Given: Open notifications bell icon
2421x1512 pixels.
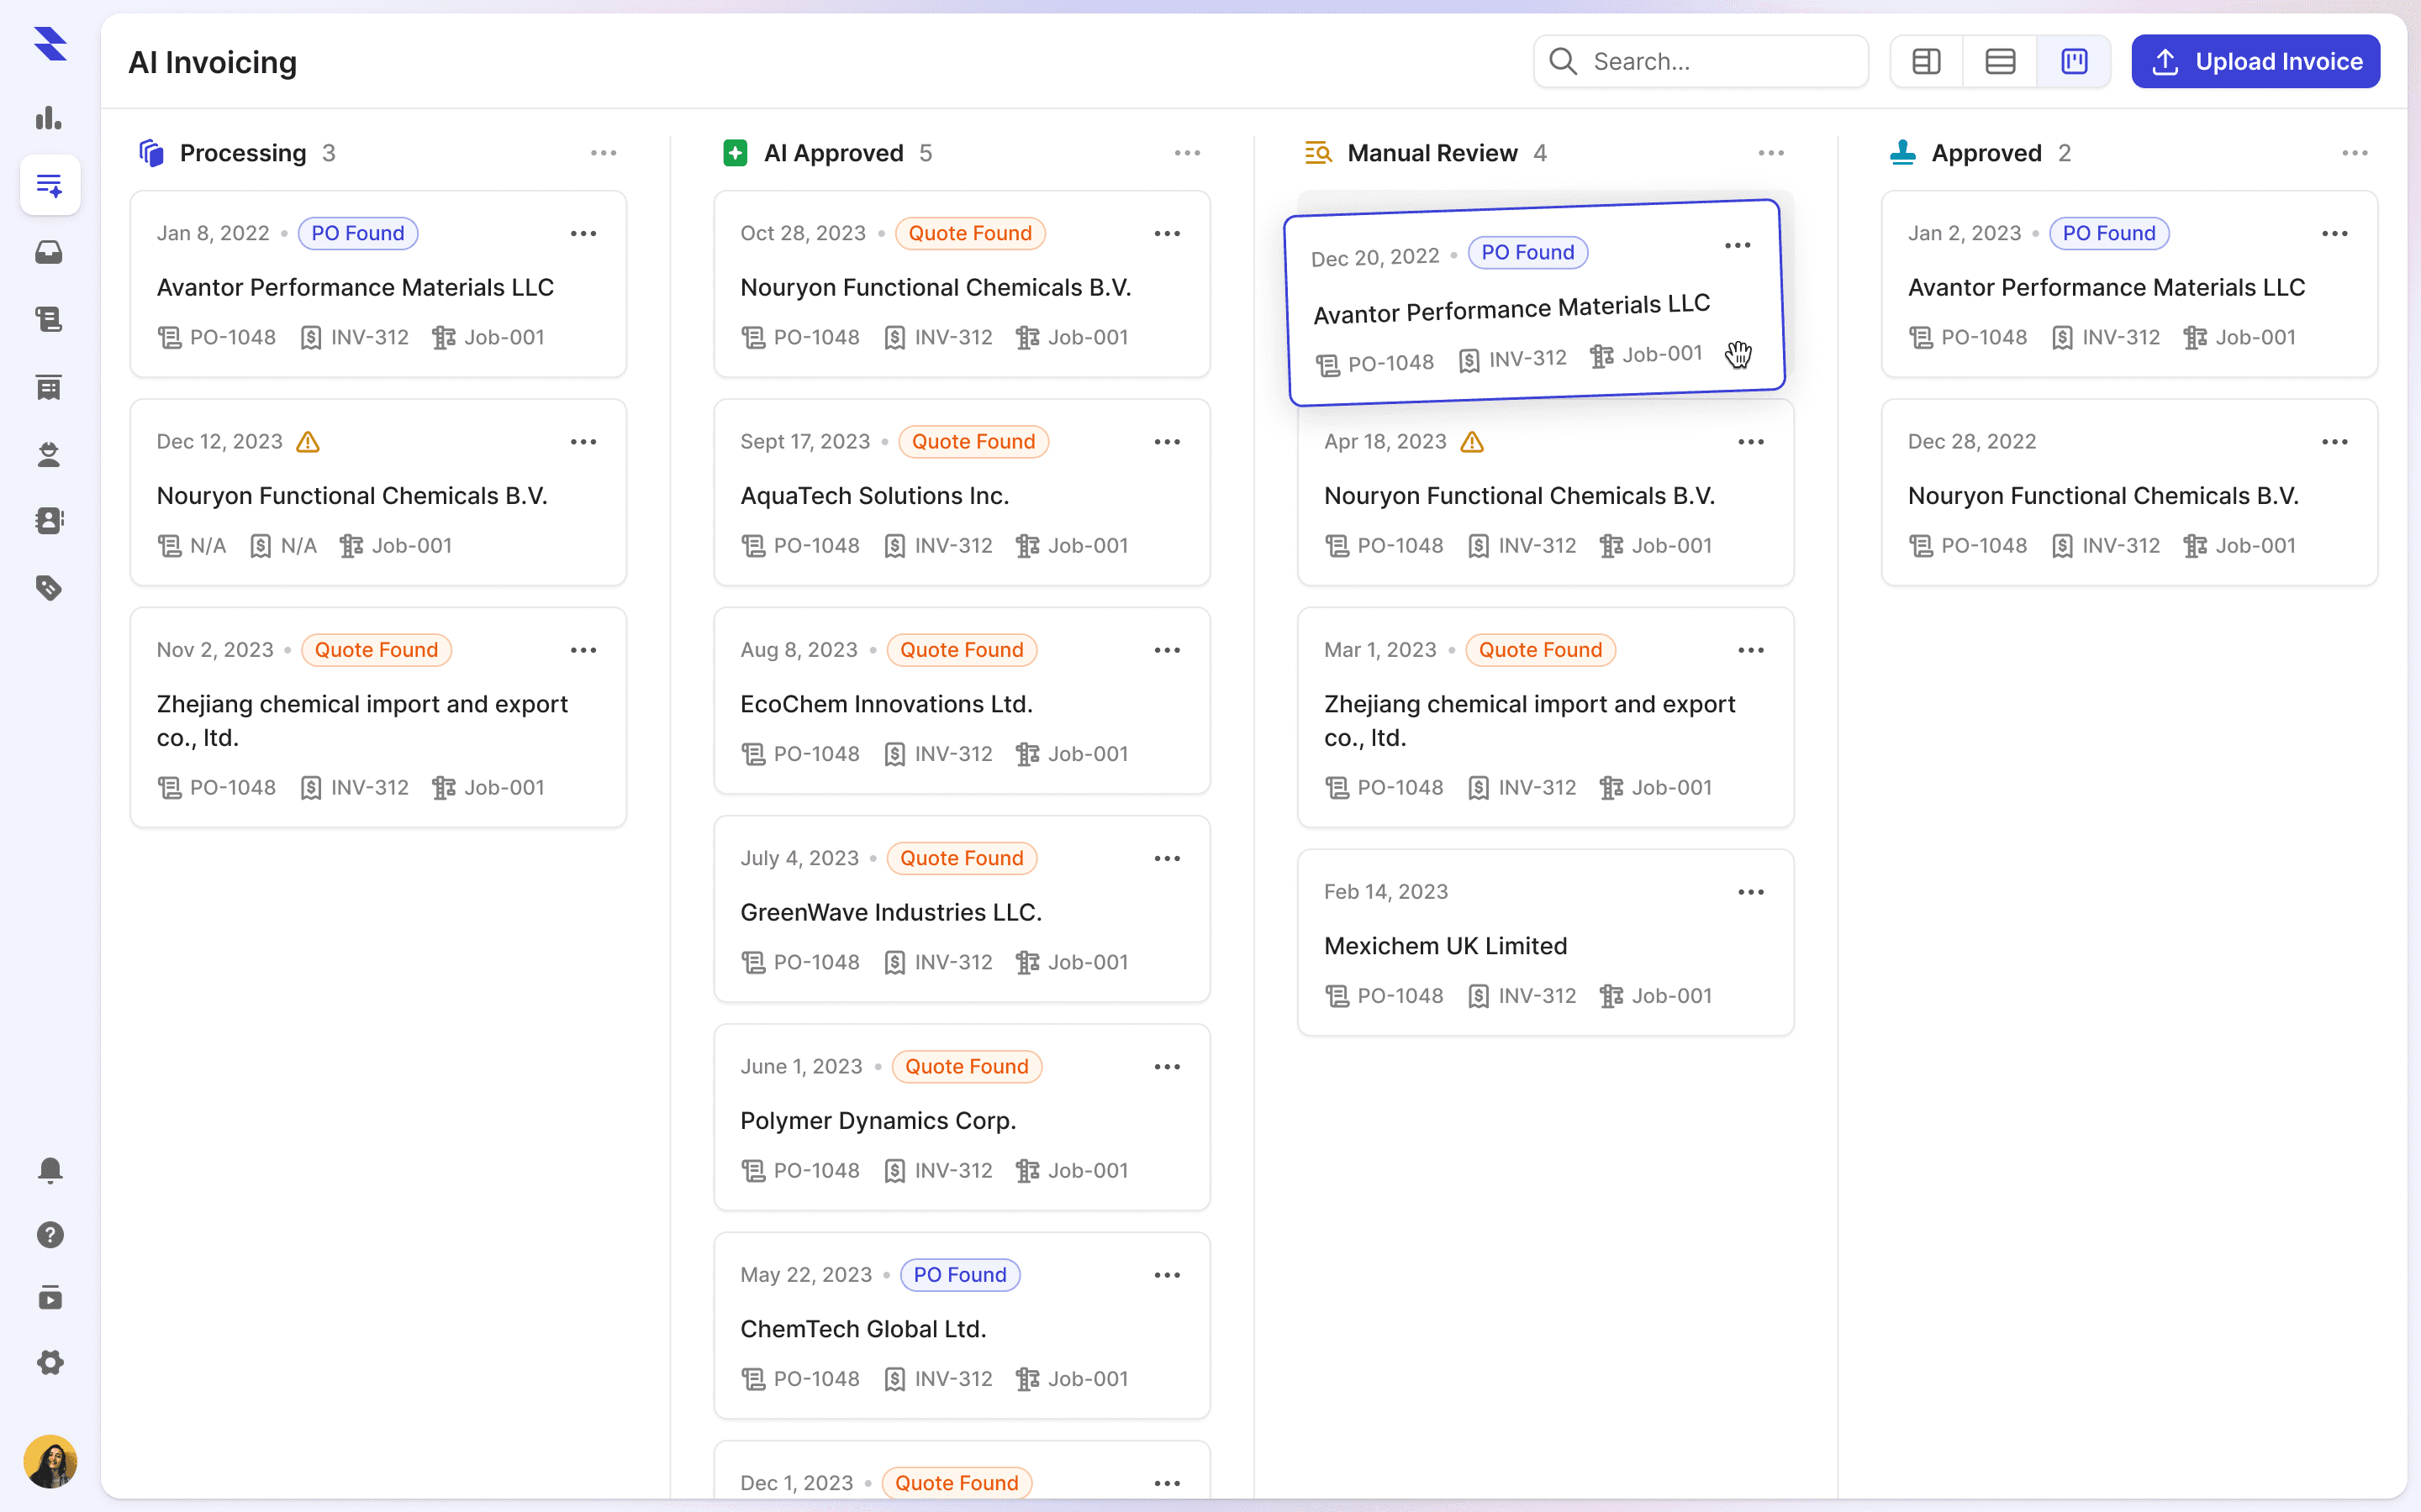Looking at the screenshot, I should (50, 1170).
